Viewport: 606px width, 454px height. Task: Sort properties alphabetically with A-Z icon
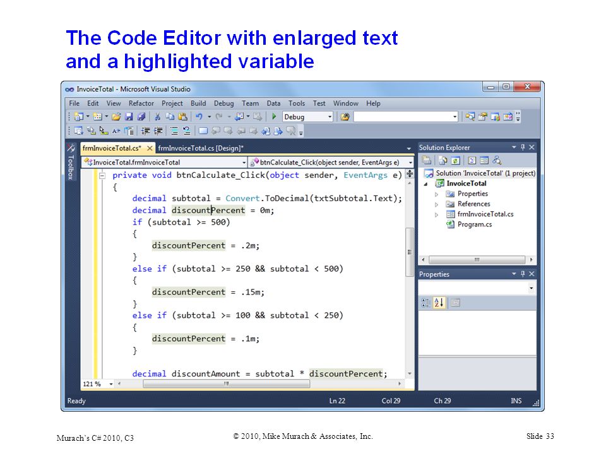[439, 303]
